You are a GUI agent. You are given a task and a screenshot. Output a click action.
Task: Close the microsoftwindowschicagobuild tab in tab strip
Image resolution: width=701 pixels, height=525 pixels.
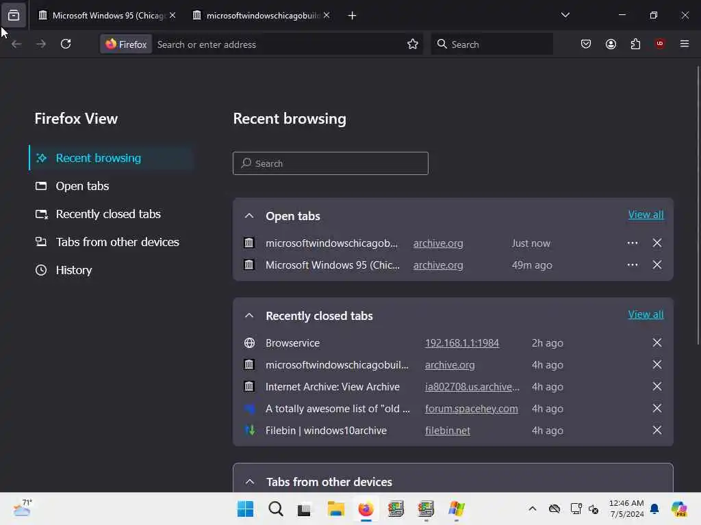pos(327,15)
